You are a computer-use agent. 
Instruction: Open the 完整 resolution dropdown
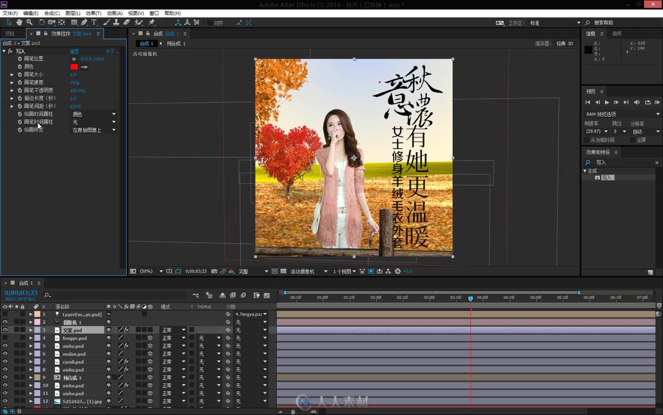253,271
